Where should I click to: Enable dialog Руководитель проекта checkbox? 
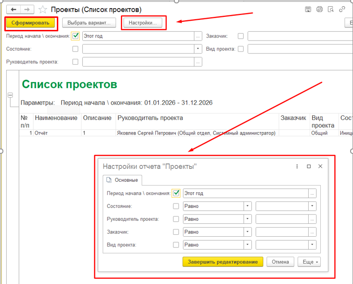coord(176,219)
